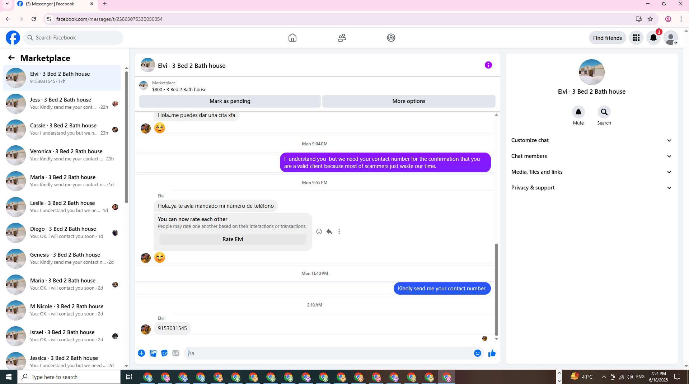Expand Media, files and links section
The height and width of the screenshot is (384, 689).
click(591, 172)
